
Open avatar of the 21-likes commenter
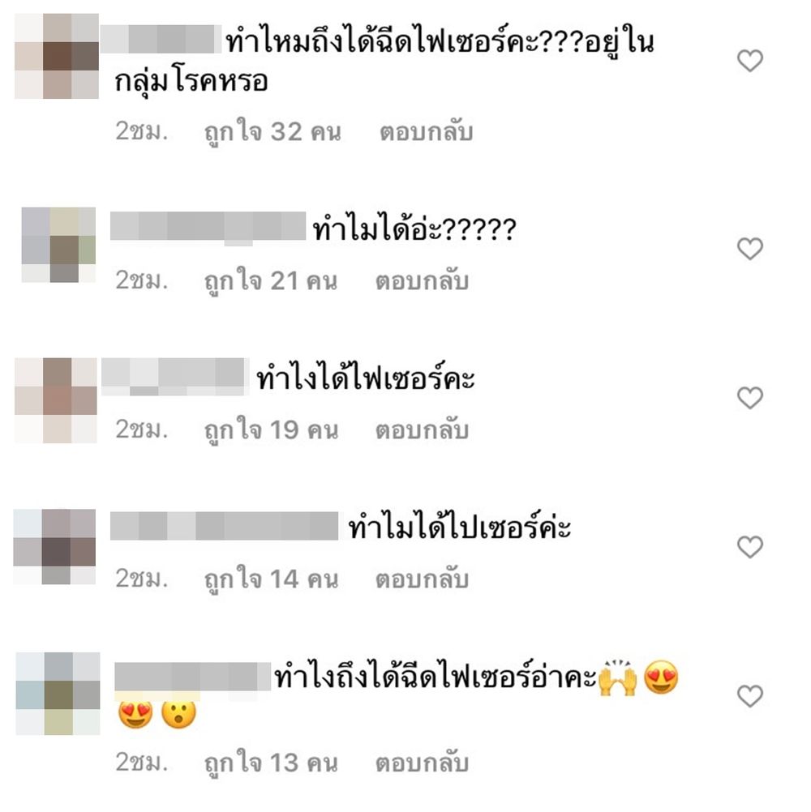(58, 245)
